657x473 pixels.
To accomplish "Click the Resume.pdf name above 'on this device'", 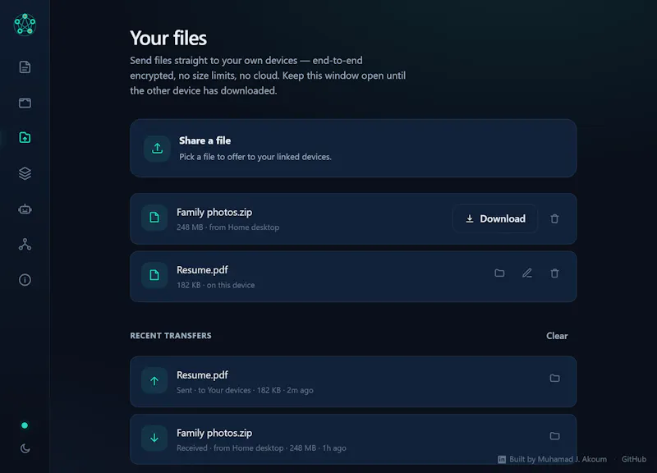I will pyautogui.click(x=202, y=270).
